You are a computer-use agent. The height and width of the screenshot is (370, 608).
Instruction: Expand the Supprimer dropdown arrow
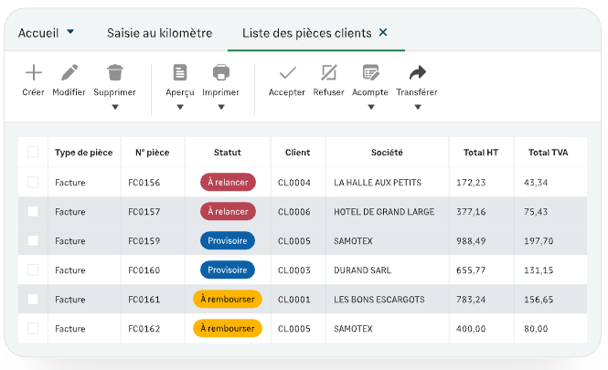click(115, 107)
